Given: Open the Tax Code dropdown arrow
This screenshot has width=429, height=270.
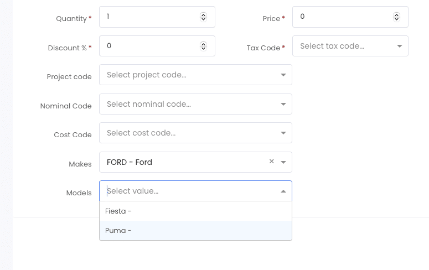Looking at the screenshot, I should (x=400, y=46).
